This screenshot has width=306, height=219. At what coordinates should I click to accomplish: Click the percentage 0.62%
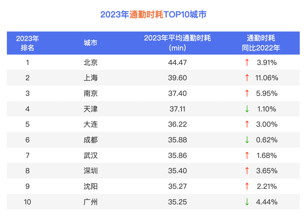point(267,140)
